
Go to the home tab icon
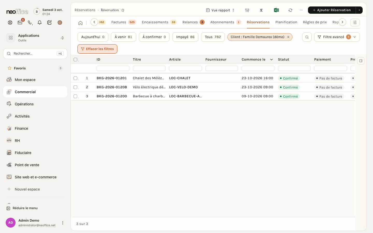[81, 23]
